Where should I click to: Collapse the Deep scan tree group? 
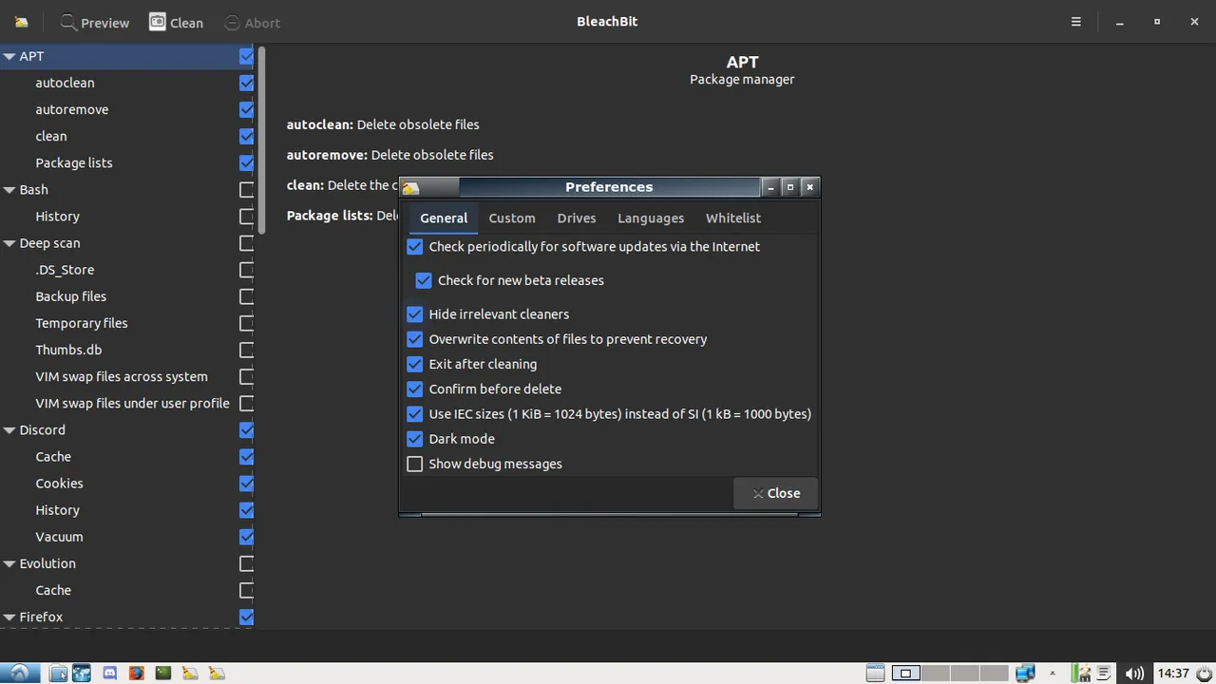[9, 243]
